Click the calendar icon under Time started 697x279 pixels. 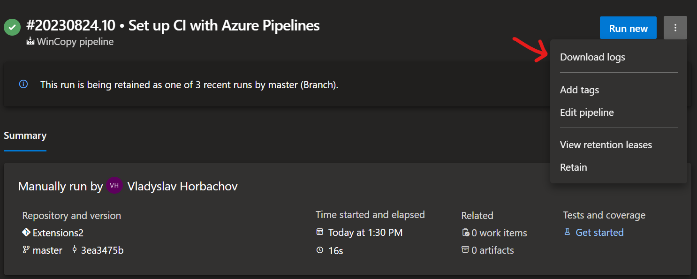pyautogui.click(x=320, y=232)
